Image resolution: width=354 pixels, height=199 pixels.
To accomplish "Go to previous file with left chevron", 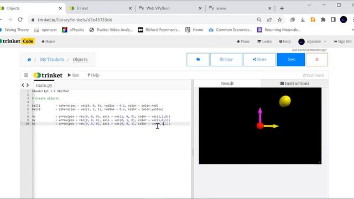I will click(23, 85).
